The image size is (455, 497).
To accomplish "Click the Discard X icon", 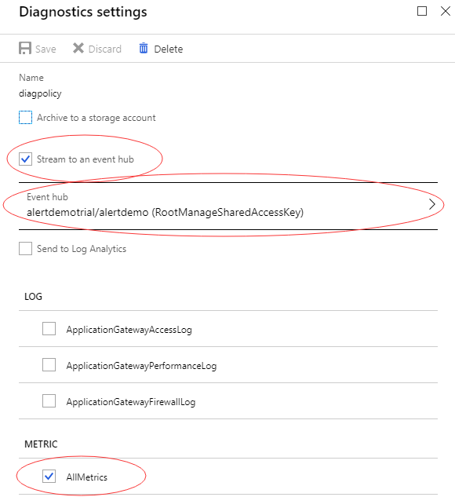I will tap(78, 49).
